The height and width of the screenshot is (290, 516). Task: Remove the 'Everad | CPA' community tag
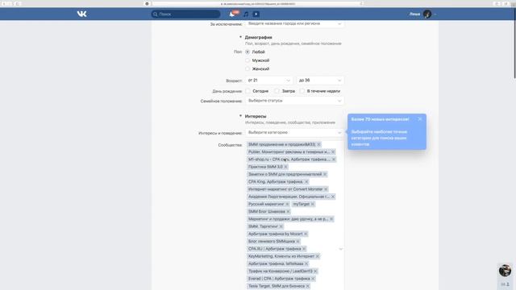(313, 279)
